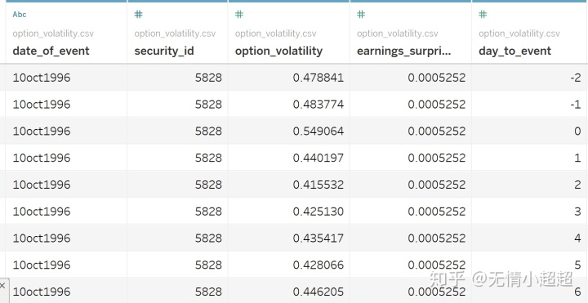The height and width of the screenshot is (303, 588).
Task: Click 0.0005252 in the row with volatility 0.549064
Action: coord(437,131)
